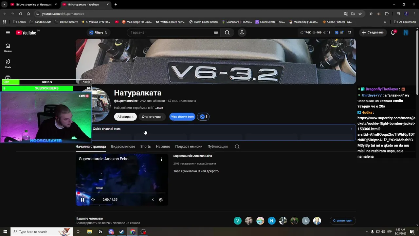The height and width of the screenshot is (236, 419).
Task: Open the На живо tab
Action: (x=163, y=147)
